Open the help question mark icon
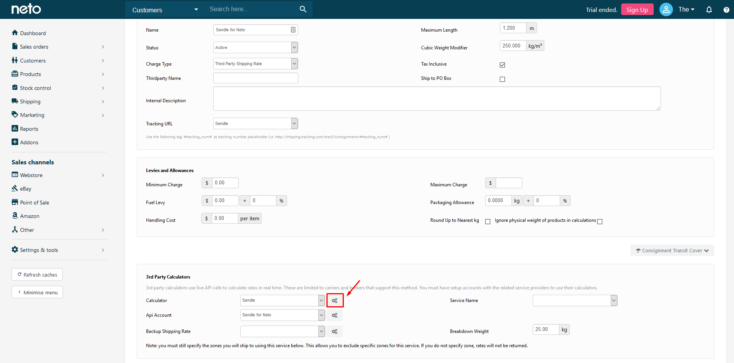734x363 pixels. [x=726, y=10]
